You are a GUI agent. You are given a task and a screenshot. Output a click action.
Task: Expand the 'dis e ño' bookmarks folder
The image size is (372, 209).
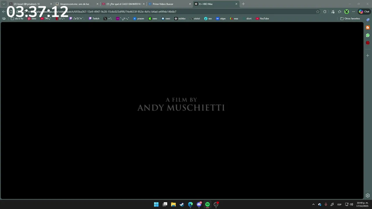tap(17, 19)
